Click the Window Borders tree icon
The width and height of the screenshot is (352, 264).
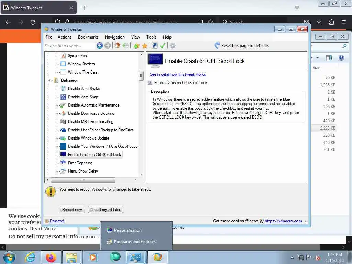click(x=63, y=64)
